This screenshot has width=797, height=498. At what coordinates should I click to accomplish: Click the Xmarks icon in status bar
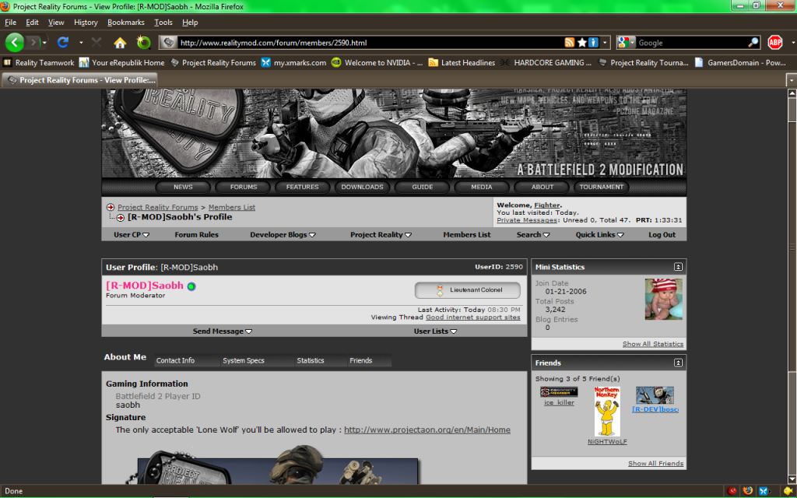tap(764, 491)
